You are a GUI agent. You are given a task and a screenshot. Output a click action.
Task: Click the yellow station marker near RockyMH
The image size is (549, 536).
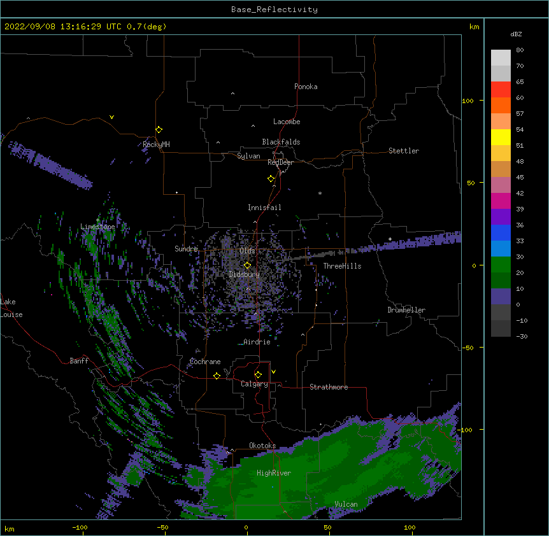click(159, 130)
